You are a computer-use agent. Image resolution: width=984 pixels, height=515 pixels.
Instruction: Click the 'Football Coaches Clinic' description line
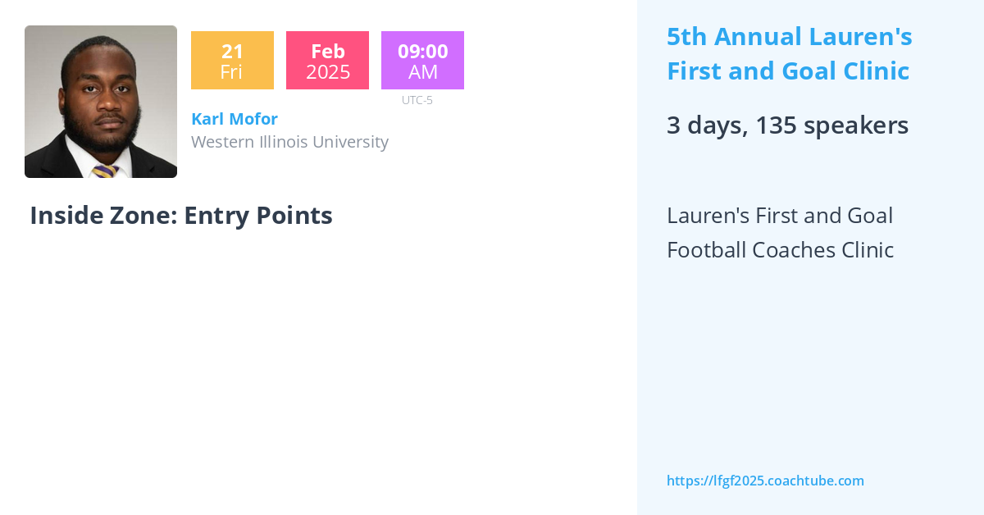tap(780, 250)
